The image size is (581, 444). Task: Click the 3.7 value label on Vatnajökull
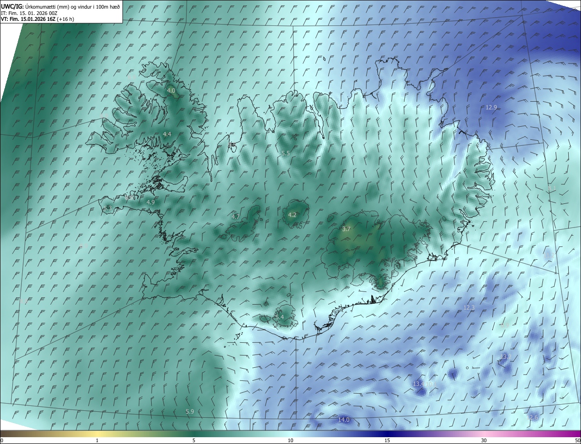click(x=346, y=229)
